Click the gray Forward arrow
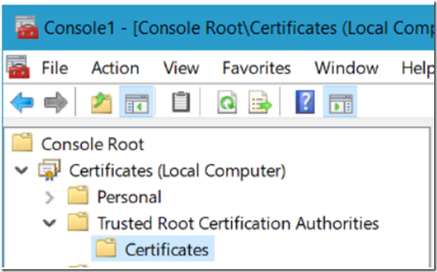This screenshot has height=272, width=437. coord(56,102)
